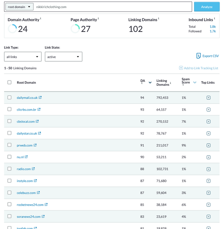Expand Top Links for radio.com
Viewport: 223px width, 229px height.
[209, 169]
